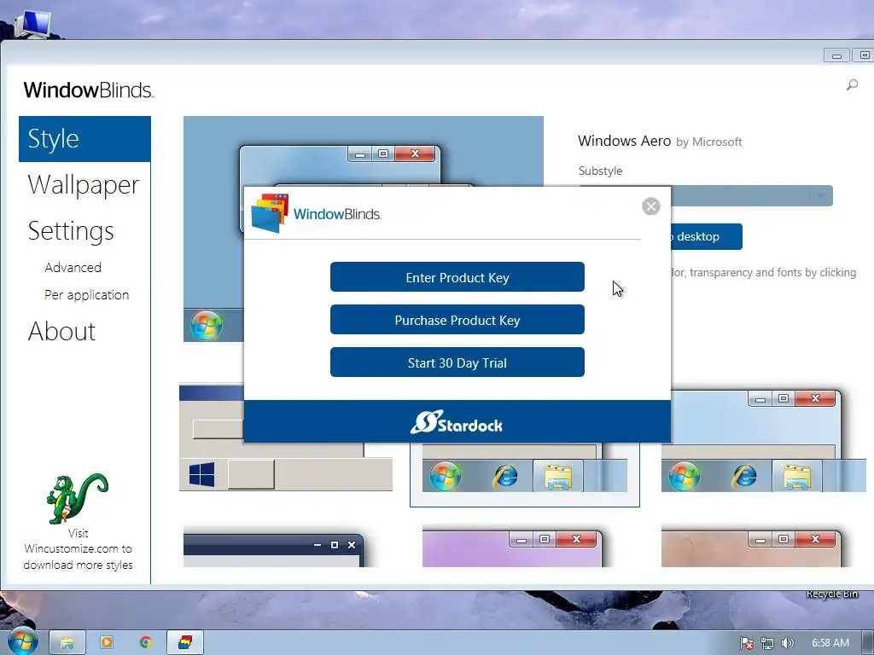The height and width of the screenshot is (655, 874).
Task: Expand the Substyle dropdown
Action: (x=820, y=195)
